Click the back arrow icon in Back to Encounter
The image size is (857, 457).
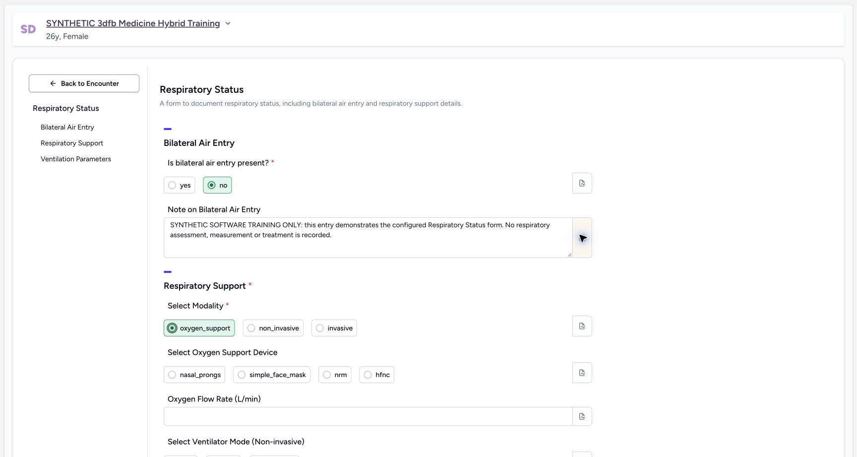pyautogui.click(x=53, y=83)
